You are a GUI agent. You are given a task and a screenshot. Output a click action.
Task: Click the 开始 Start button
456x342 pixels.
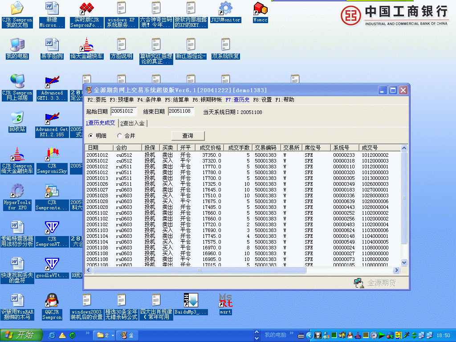point(21,334)
